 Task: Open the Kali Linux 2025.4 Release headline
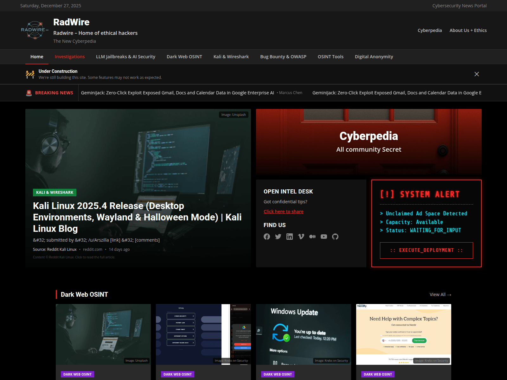[x=137, y=217]
